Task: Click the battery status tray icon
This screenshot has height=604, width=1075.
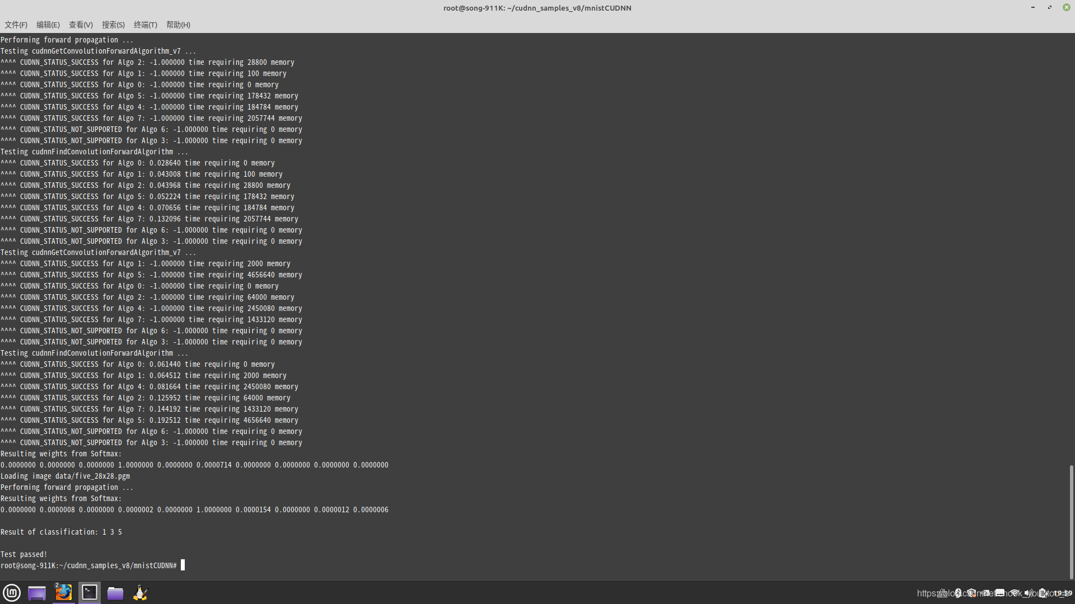Action: [x=1043, y=593]
